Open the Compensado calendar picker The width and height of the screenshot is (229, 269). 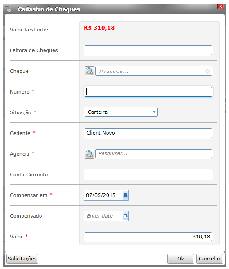coord(126,216)
